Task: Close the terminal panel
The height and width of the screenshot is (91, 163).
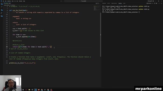Action: coord(161,3)
